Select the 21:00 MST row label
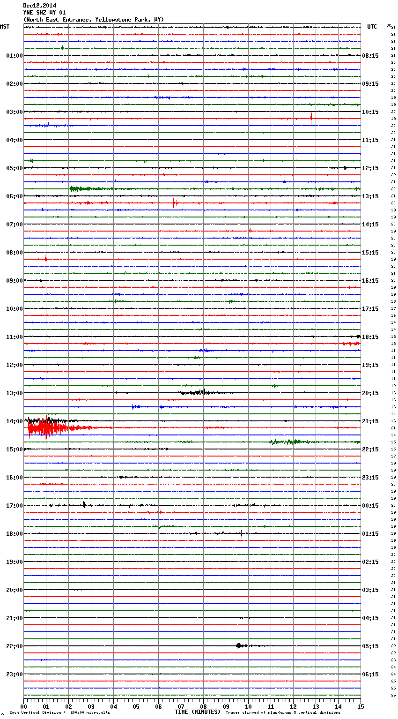 [14, 618]
